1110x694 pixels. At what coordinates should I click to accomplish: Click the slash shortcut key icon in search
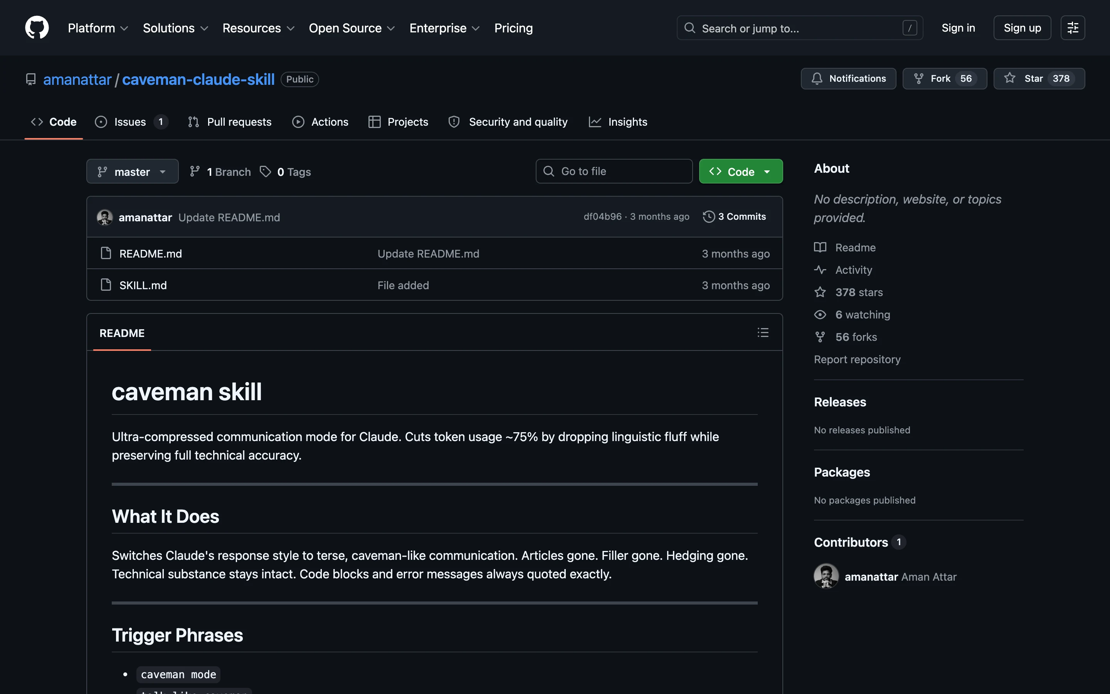tap(910, 28)
